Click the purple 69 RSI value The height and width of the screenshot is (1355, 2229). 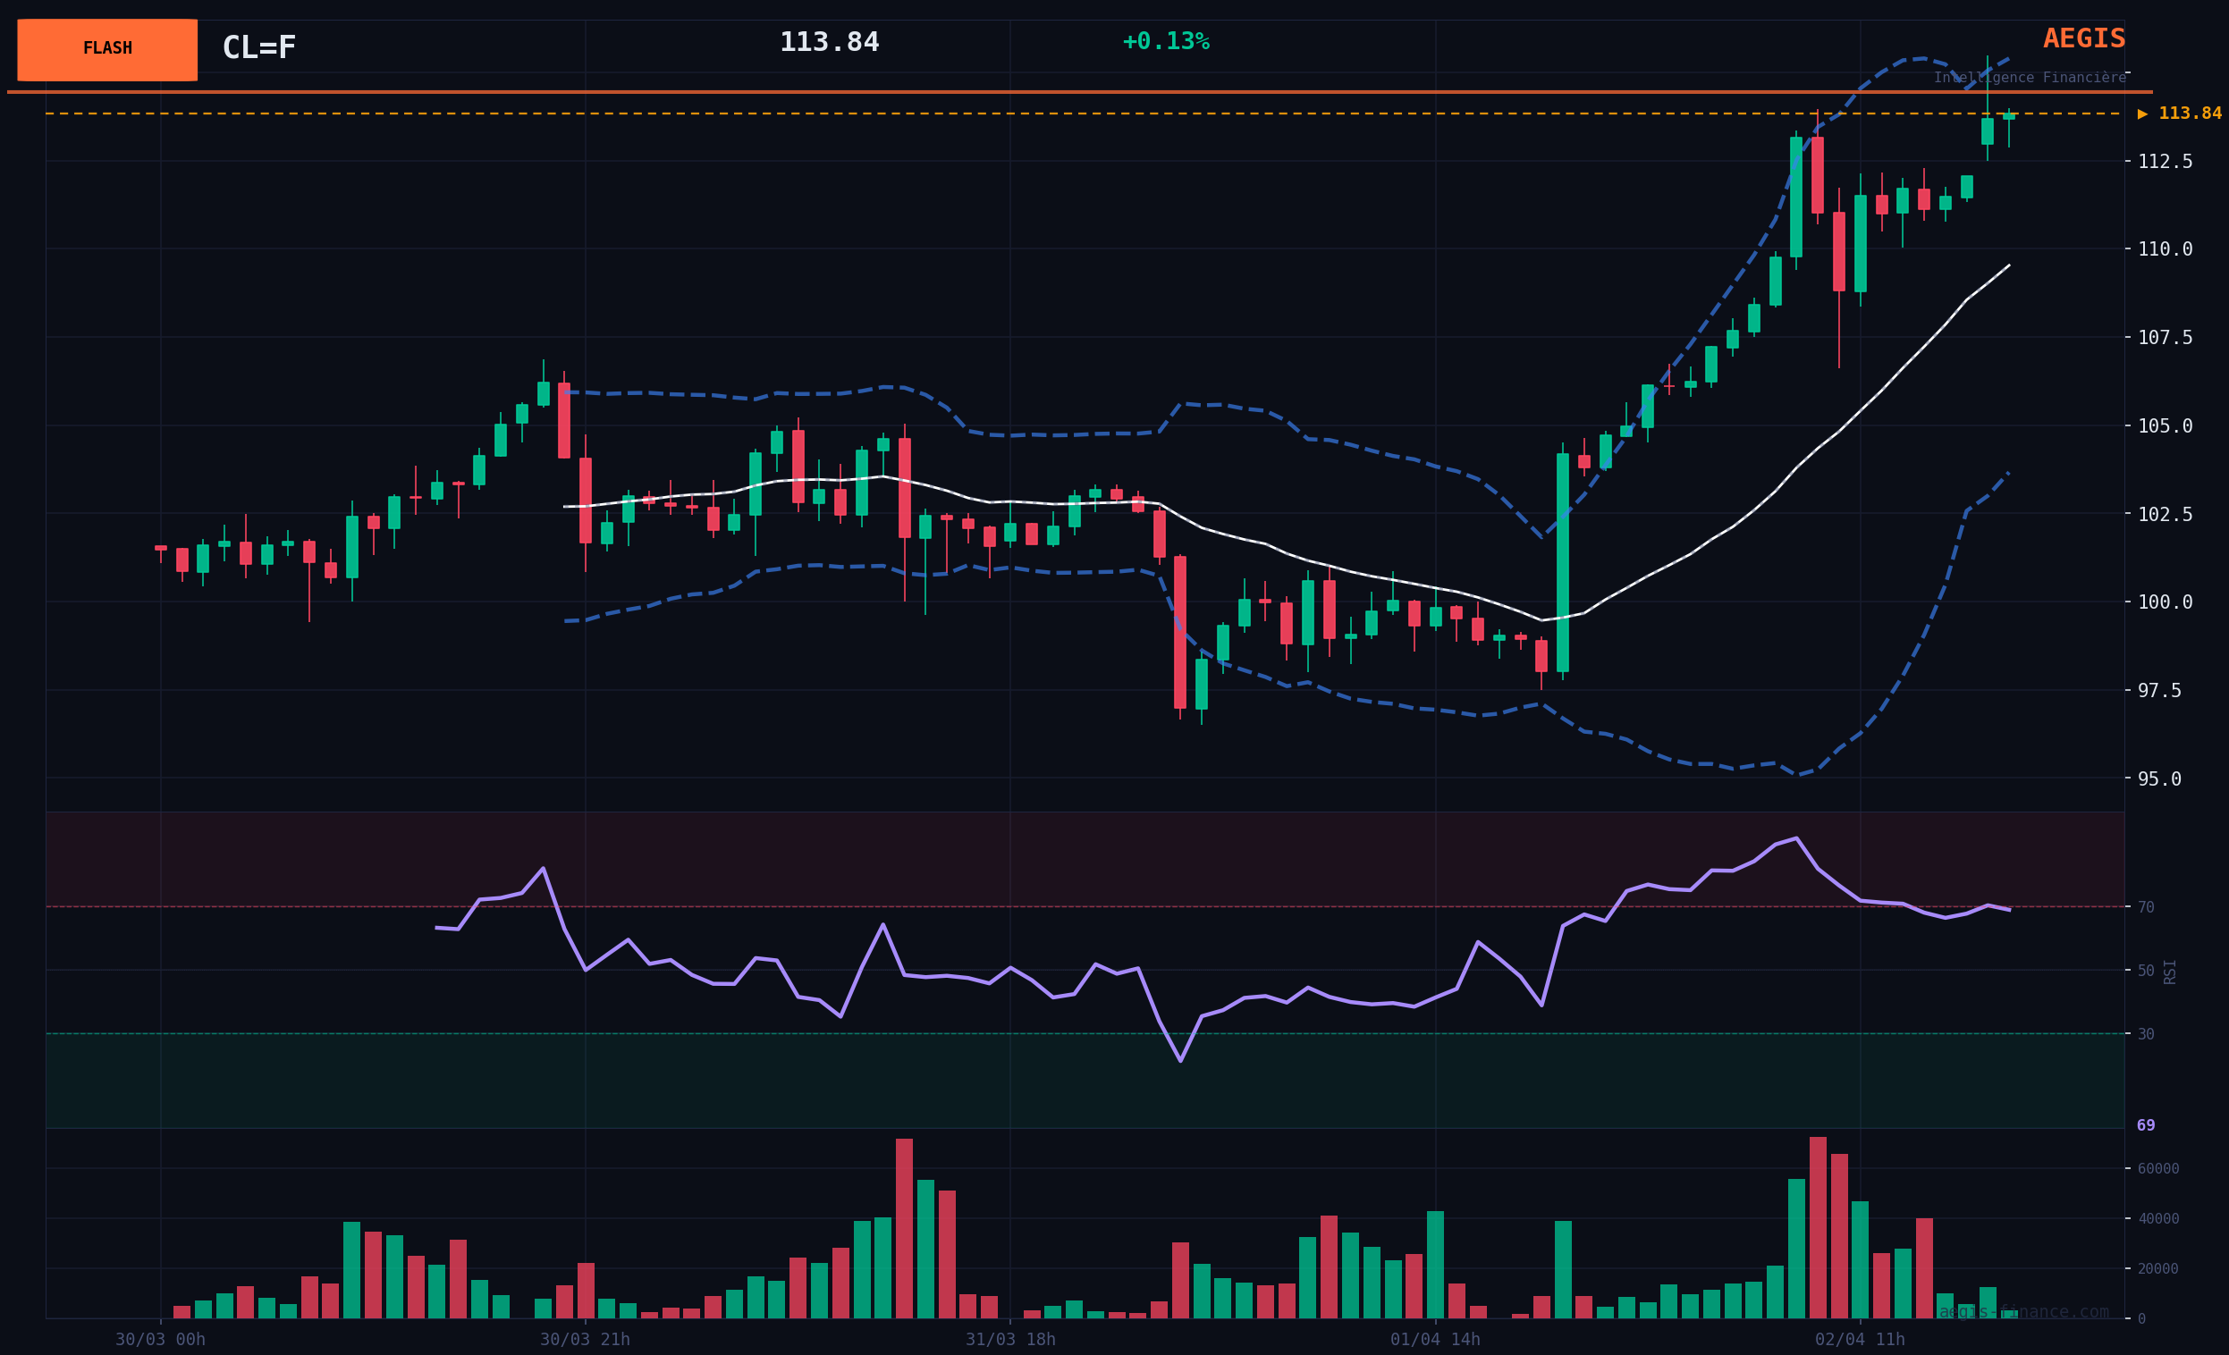[2145, 1125]
